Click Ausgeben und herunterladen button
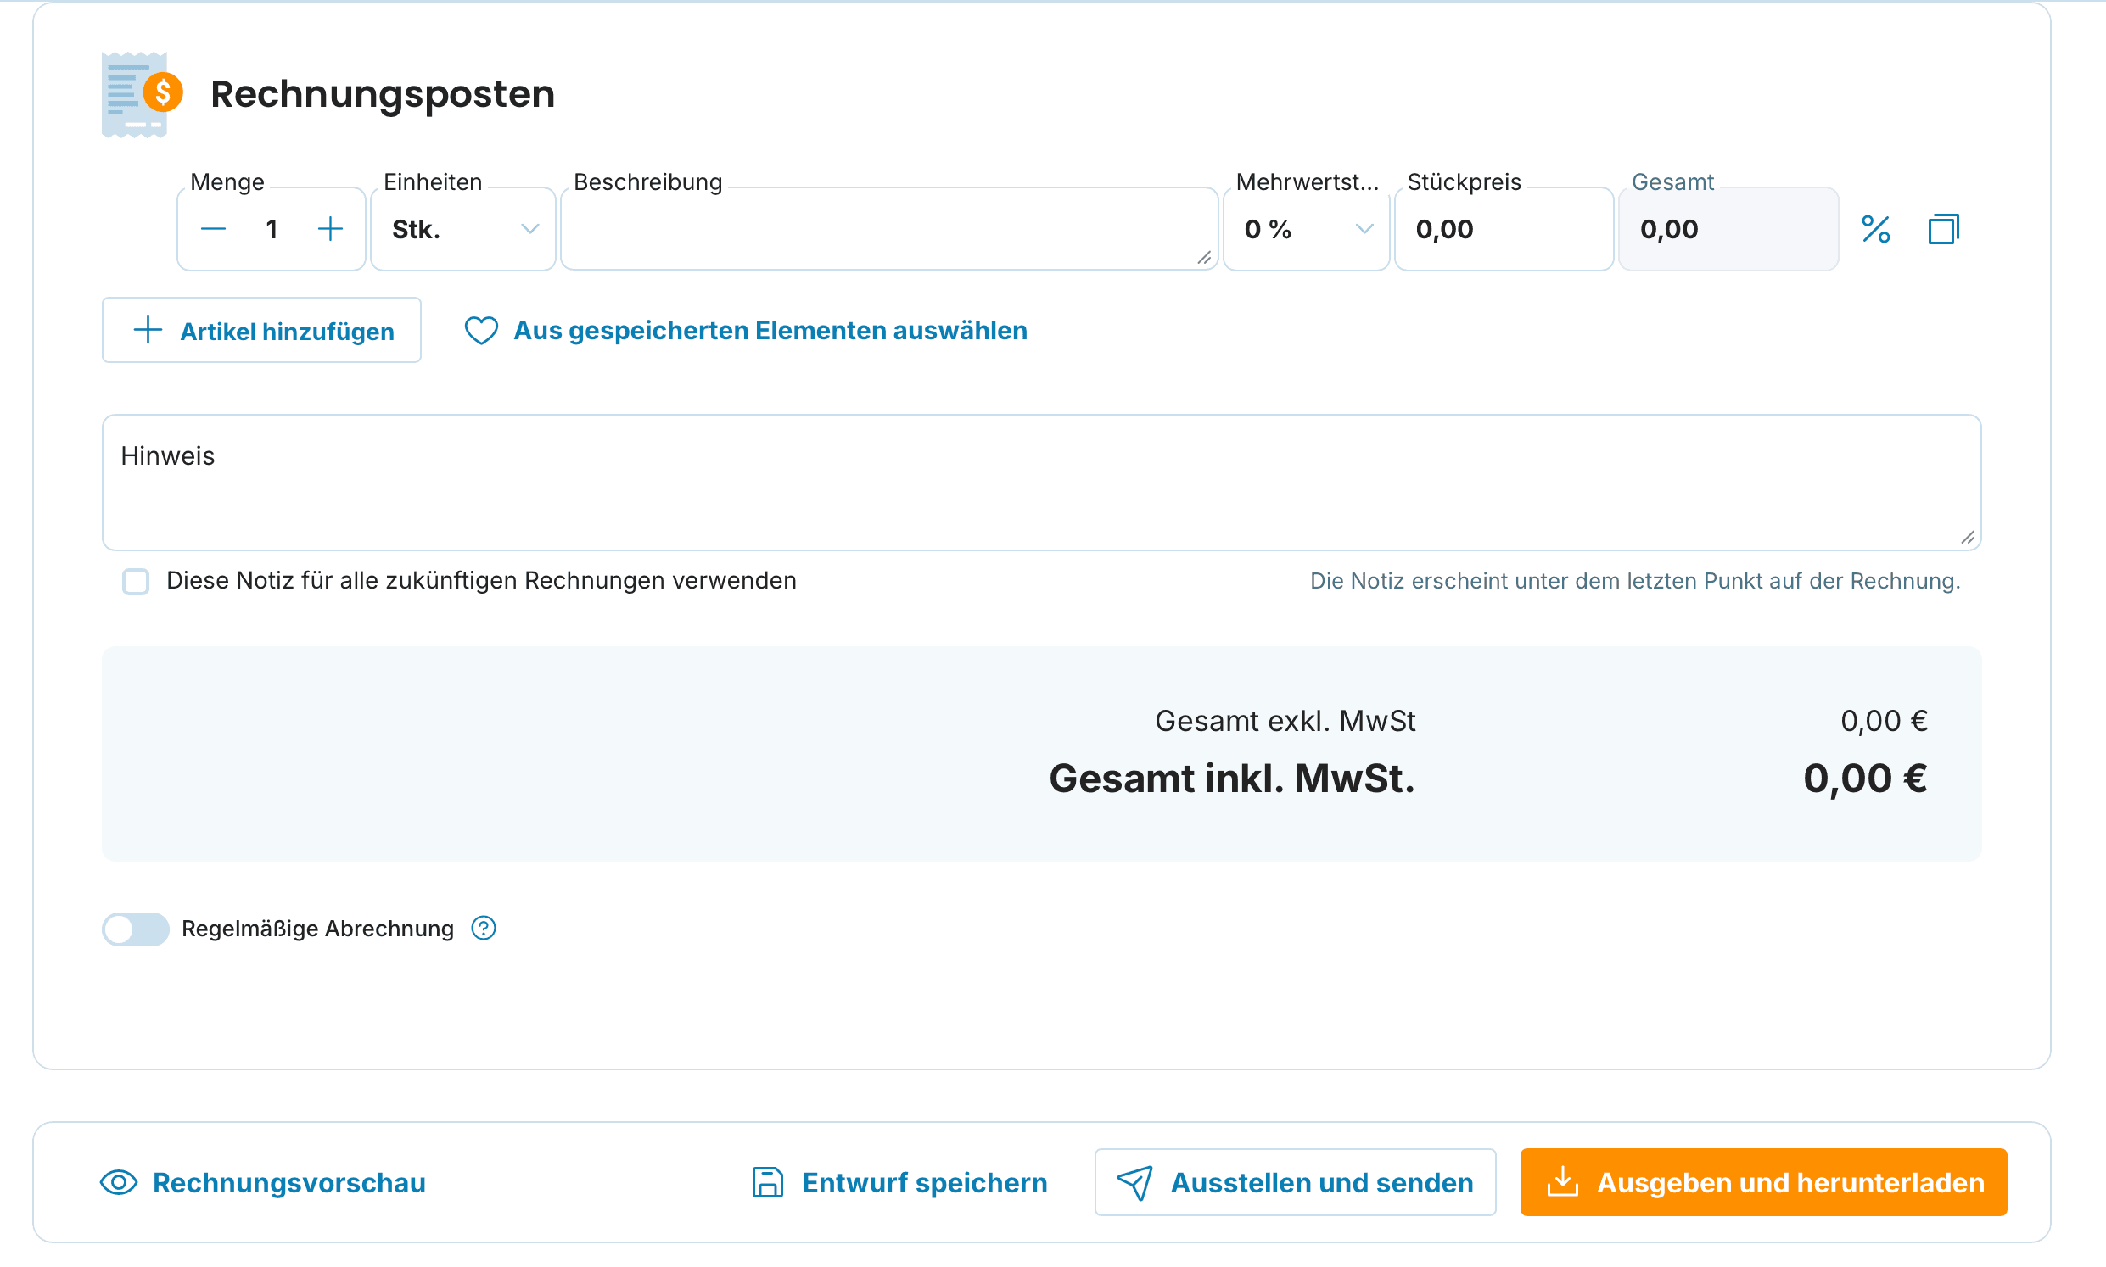 (1762, 1182)
